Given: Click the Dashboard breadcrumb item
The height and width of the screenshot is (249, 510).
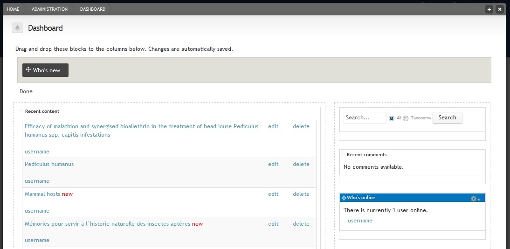Looking at the screenshot, I should (93, 9).
